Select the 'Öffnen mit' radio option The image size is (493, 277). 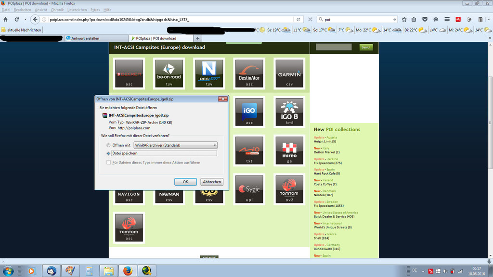[108, 145]
